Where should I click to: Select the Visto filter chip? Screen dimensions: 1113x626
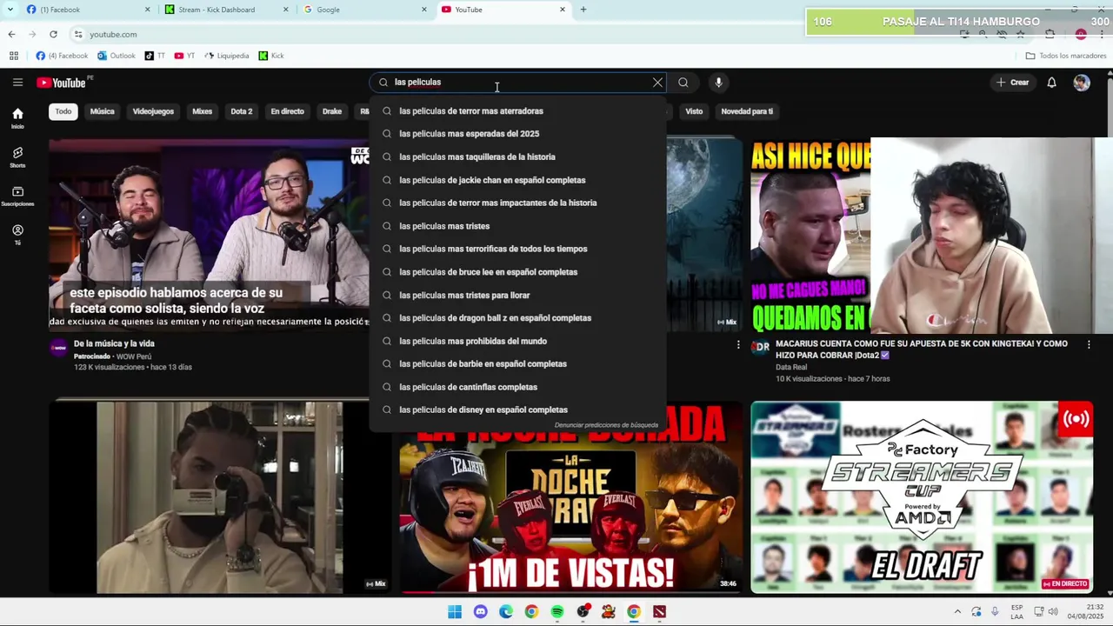point(694,111)
